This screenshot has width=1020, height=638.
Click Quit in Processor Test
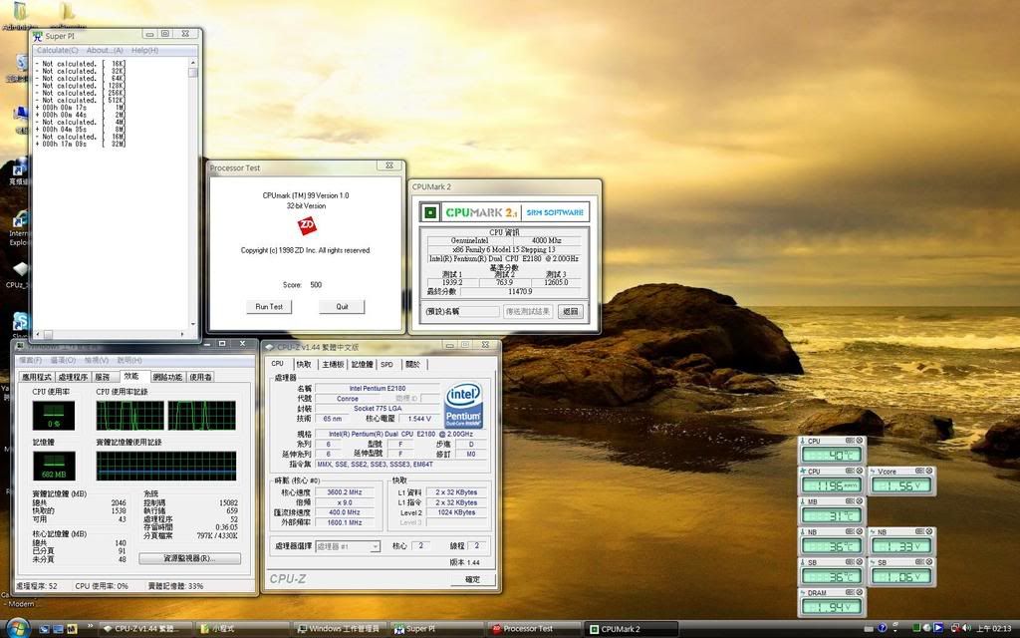[343, 307]
